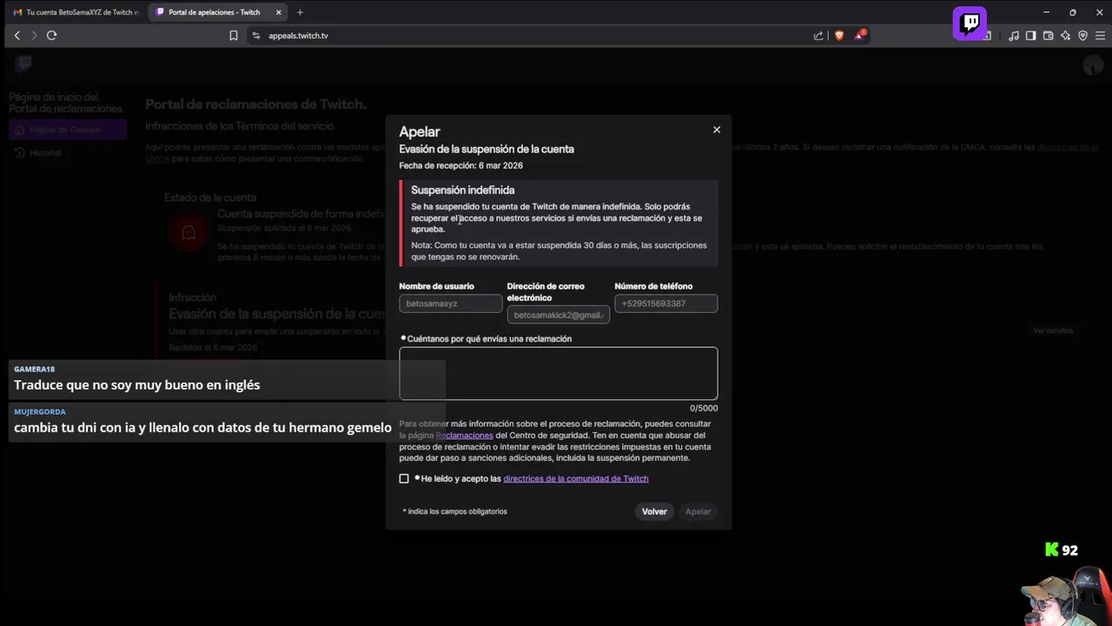Viewport: 1112px width, 626px height.
Task: Open Brave Shields lion icon
Action: [839, 36]
